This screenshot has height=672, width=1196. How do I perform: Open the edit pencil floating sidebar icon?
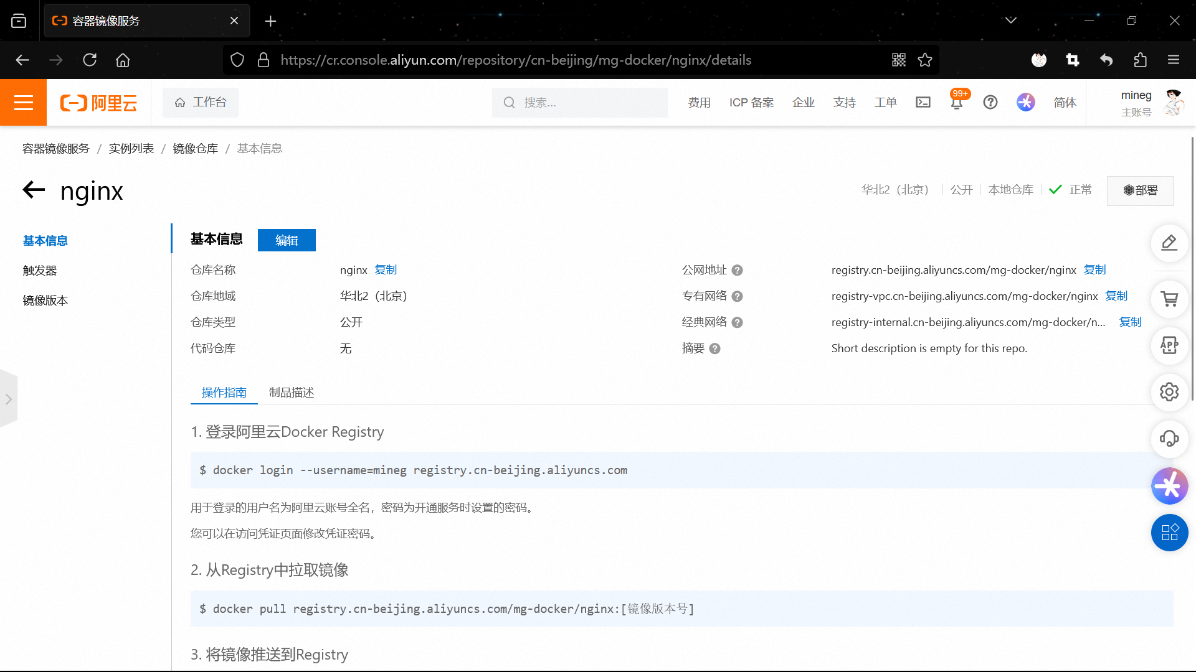(x=1169, y=243)
